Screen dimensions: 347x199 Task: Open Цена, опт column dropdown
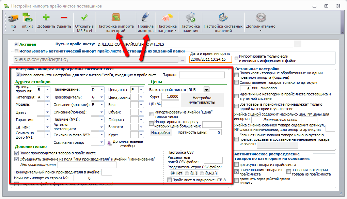pos(141,90)
